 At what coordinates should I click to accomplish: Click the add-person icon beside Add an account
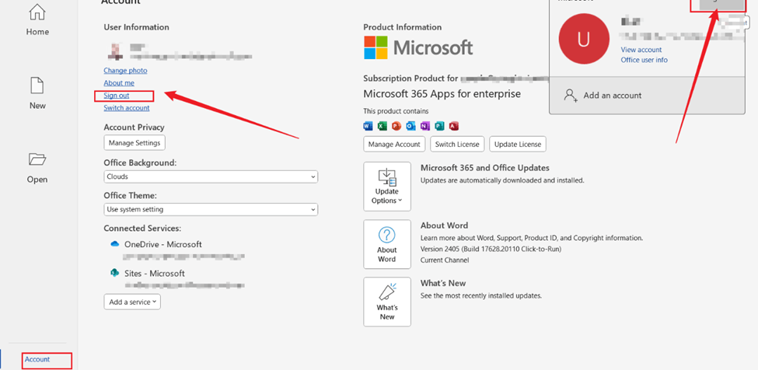(571, 95)
